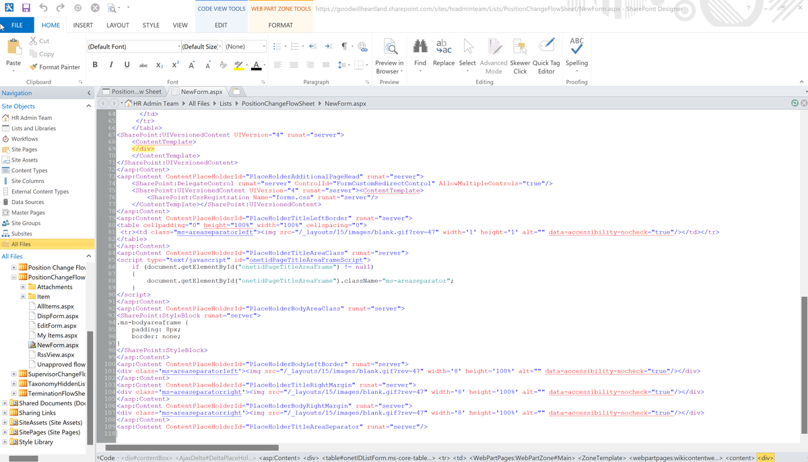Viewport: 808px width, 462px height.
Task: Toggle Bold formatting
Action: (x=95, y=65)
